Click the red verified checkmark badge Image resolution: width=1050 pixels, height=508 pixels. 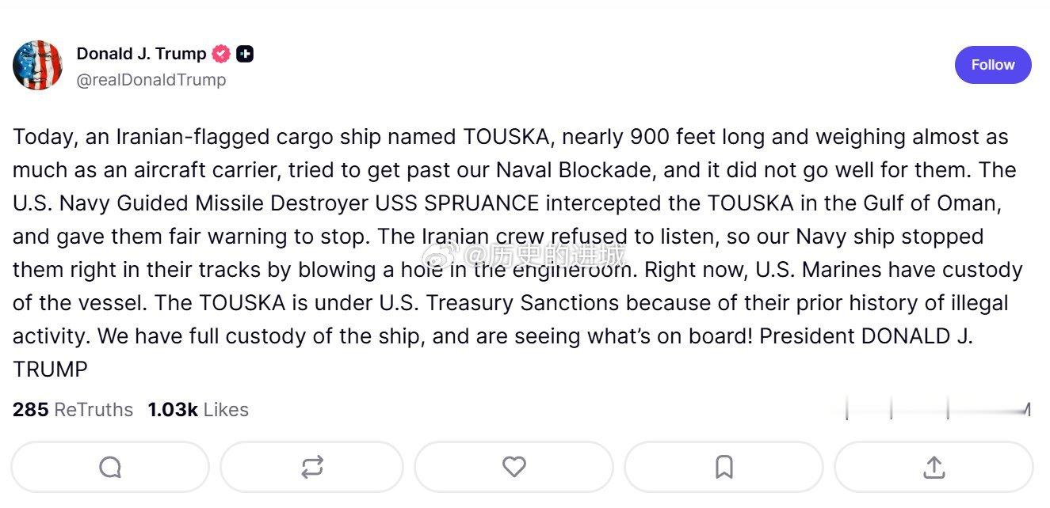pyautogui.click(x=221, y=54)
